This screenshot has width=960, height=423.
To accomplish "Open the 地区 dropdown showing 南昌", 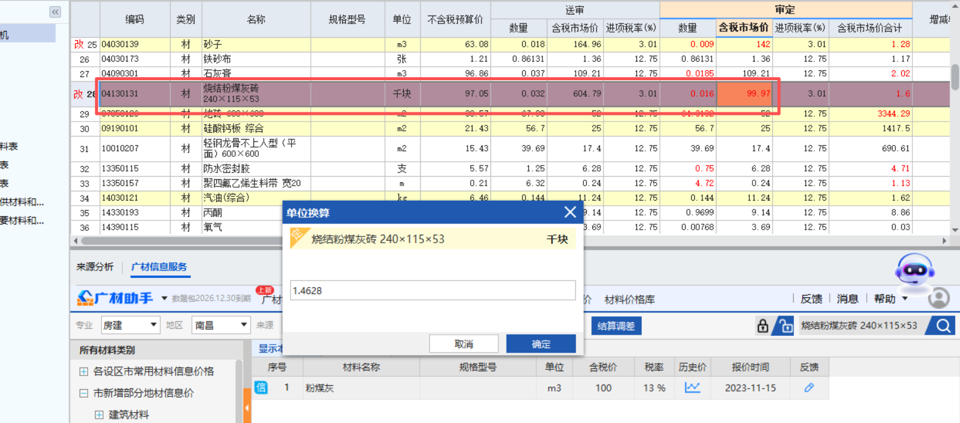I will [221, 325].
